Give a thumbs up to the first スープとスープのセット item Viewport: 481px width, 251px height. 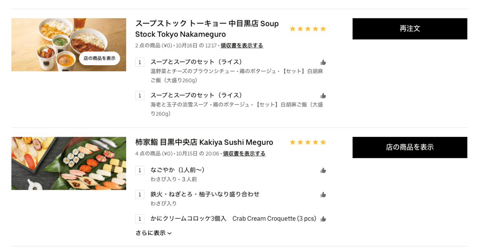[323, 62]
